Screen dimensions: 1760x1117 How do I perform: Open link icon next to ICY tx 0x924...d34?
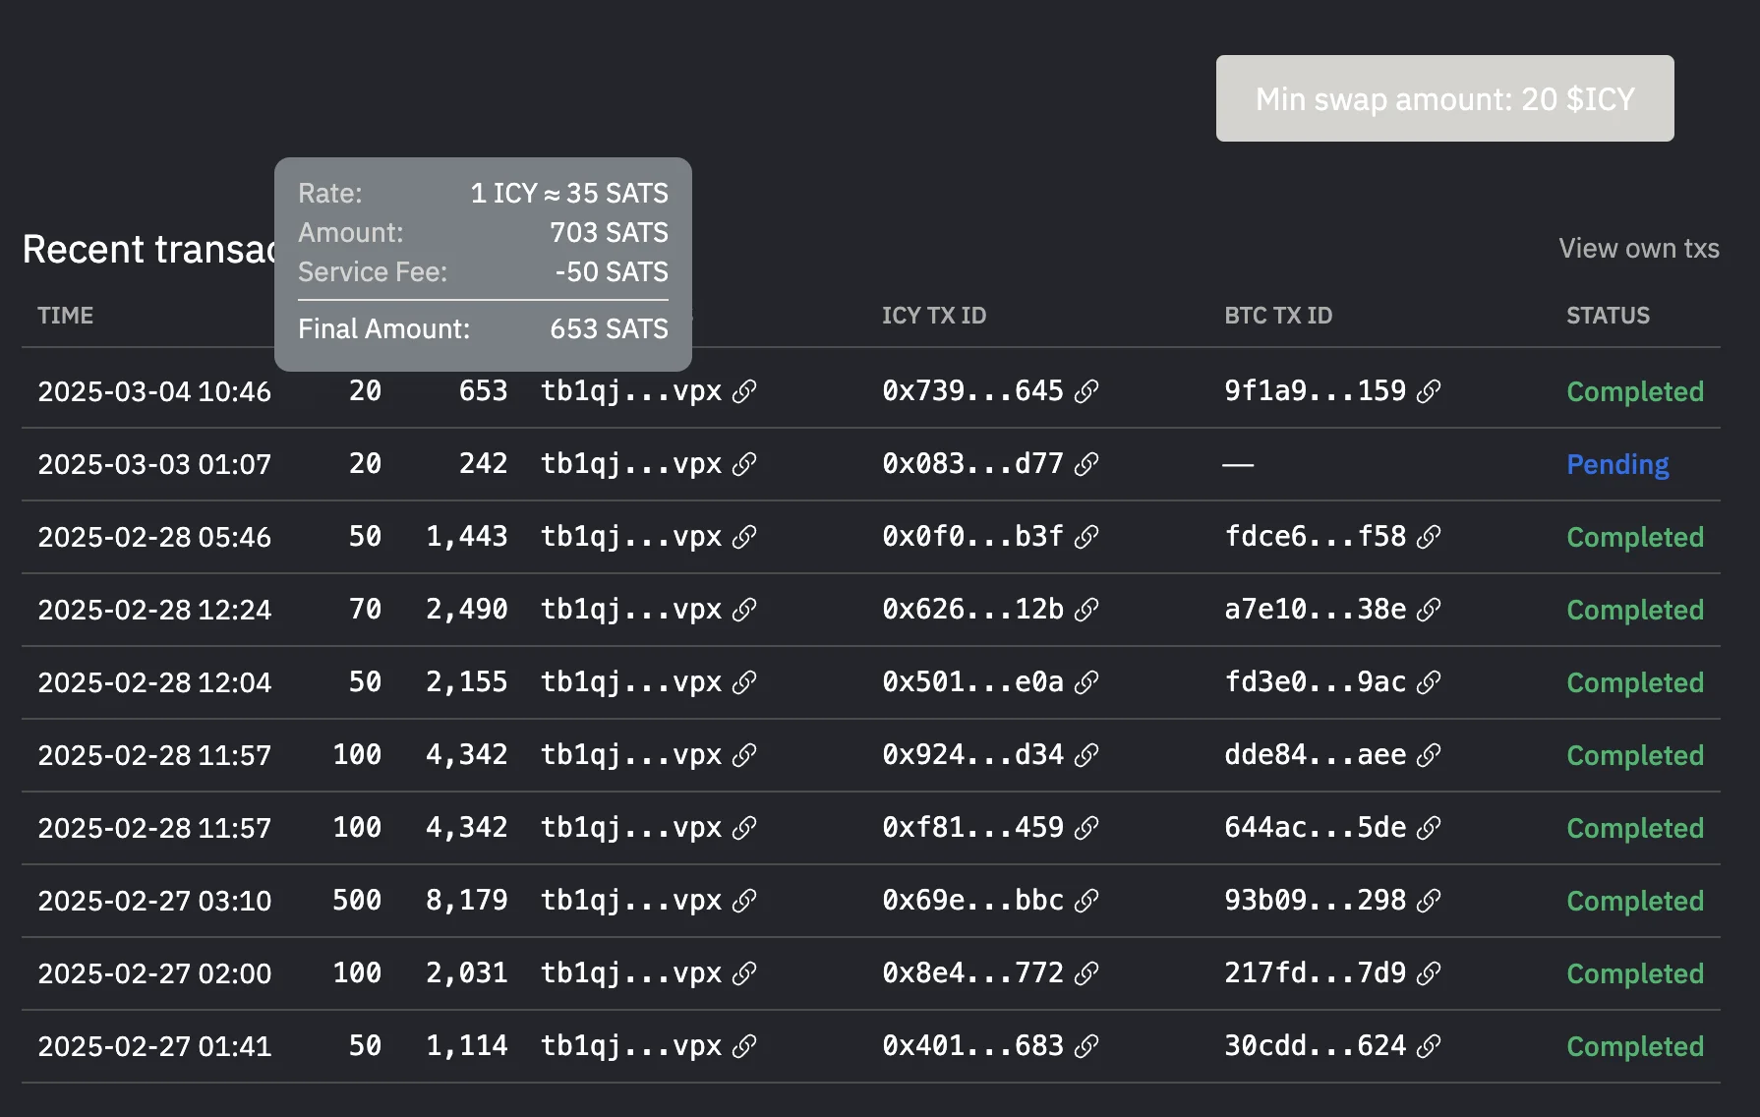tap(1086, 755)
